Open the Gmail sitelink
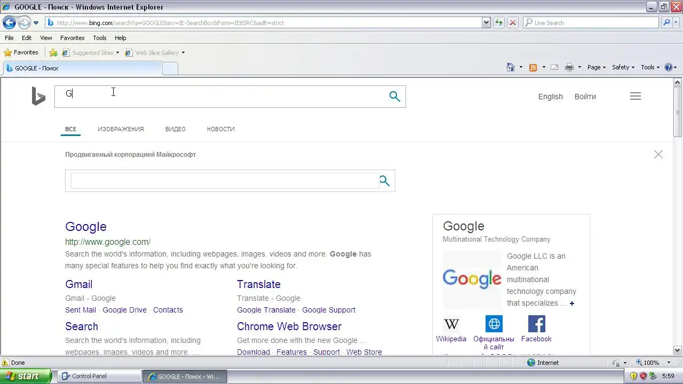 pos(78,284)
